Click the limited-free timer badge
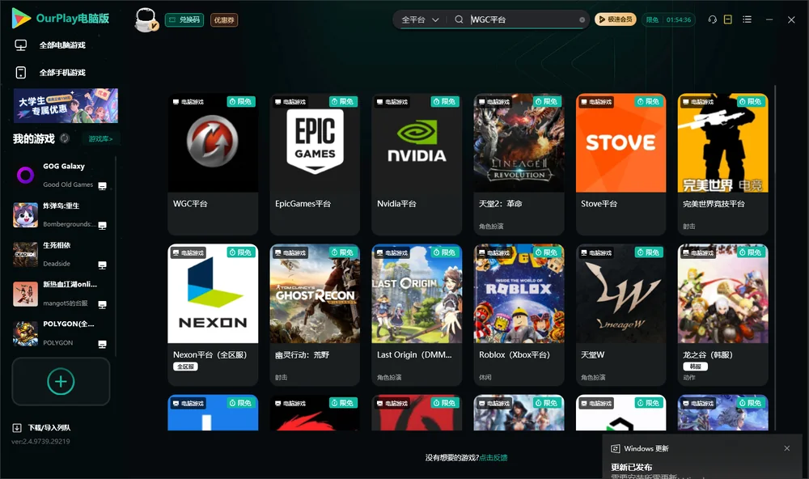Viewport: 809px width, 479px height. pos(668,19)
